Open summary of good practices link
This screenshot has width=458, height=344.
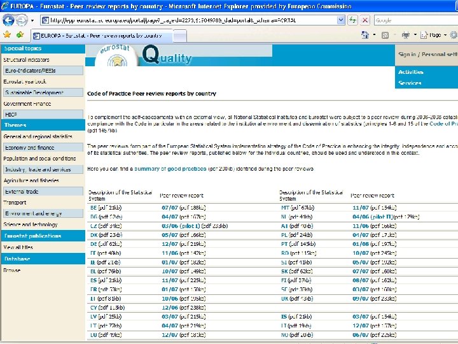tap(170, 169)
